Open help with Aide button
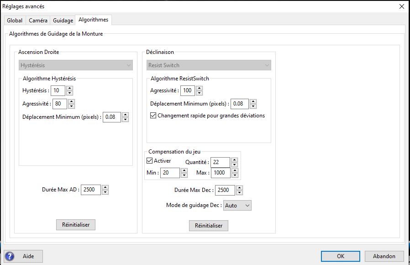Viewport: 410px width, 265px height. tap(23, 256)
